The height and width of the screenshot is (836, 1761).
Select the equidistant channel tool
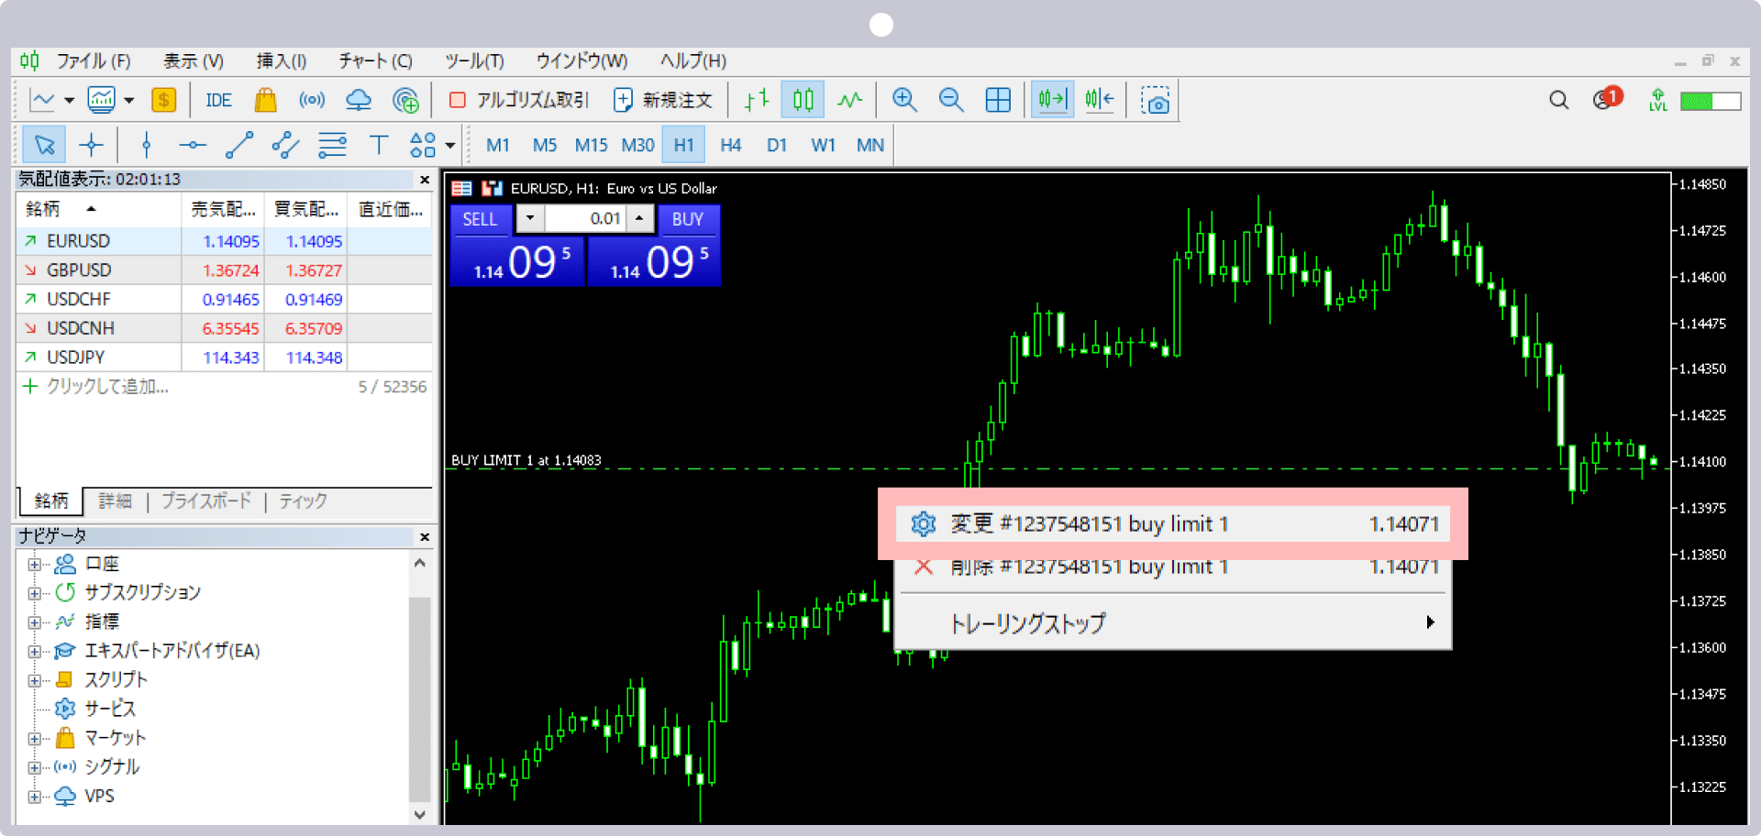285,145
